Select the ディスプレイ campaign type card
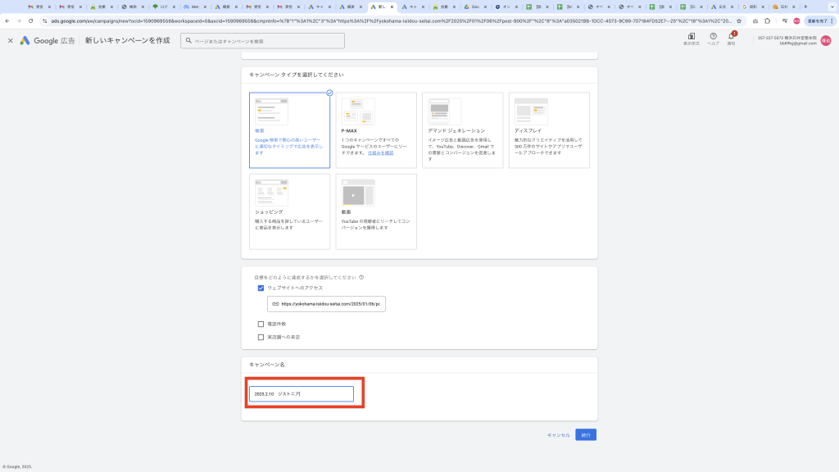 tap(549, 129)
